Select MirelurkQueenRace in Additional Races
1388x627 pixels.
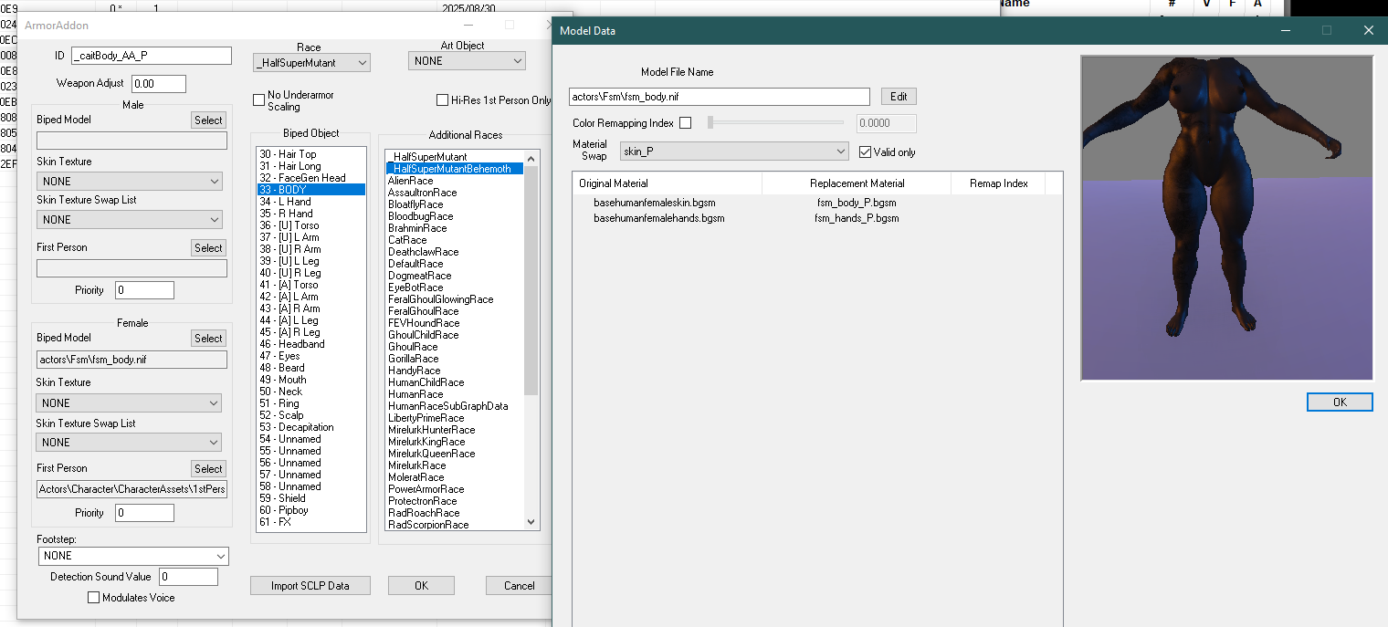[x=455, y=454]
